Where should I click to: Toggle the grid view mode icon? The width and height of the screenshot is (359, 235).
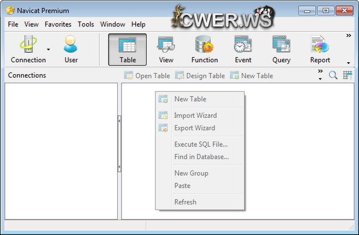[x=348, y=75]
